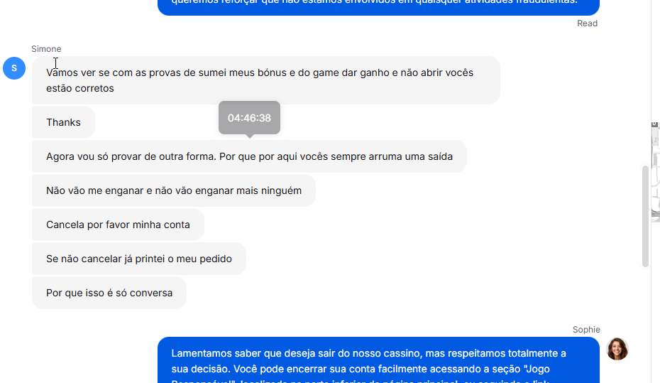Select message "Se não cancelar já printei"
The height and width of the screenshot is (383, 660).
(x=139, y=259)
